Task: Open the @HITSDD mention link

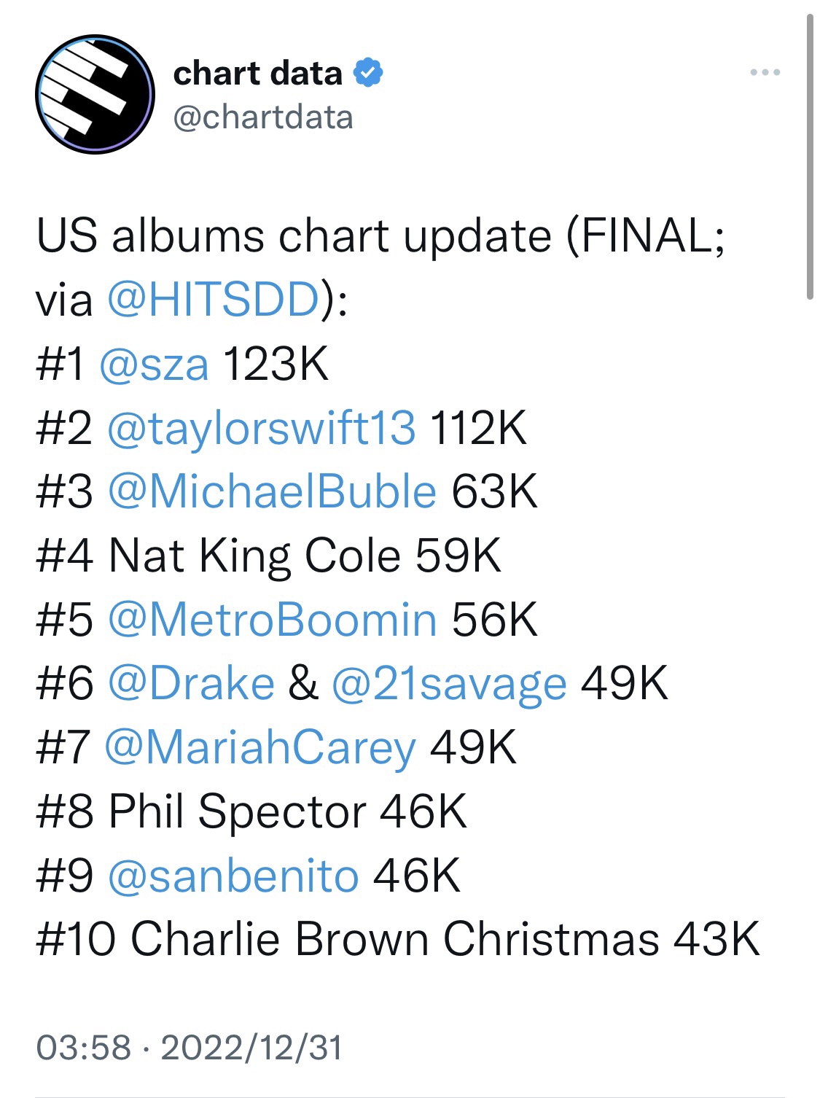Action: click(x=213, y=299)
